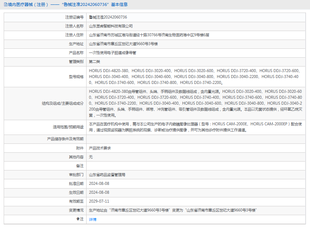Click the intended-use text mentioning HORUS CAM-2000E
The height and width of the screenshot is (227, 310).
195,127
